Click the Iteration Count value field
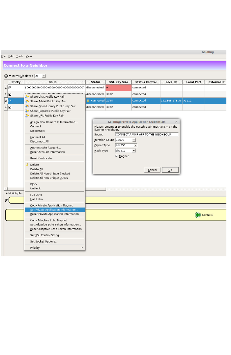Viewport: 231px width, 355px height. pyautogui.click(x=124, y=140)
